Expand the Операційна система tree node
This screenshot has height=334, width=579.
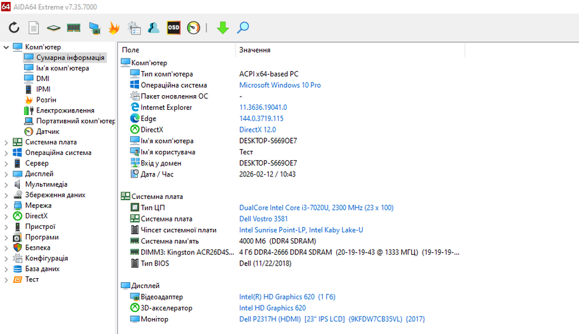click(6, 153)
